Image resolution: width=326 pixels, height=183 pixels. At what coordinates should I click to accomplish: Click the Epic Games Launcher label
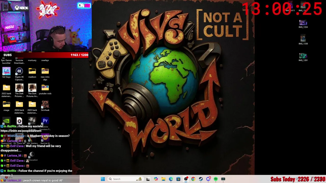pyautogui.click(x=6, y=62)
